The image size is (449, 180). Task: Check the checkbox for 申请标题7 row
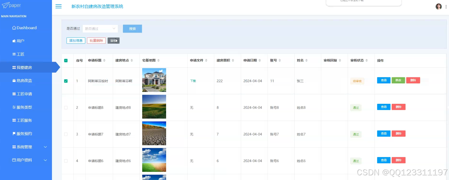click(x=66, y=134)
